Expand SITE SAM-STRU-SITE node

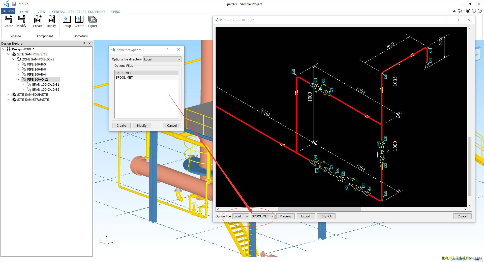(x=8, y=100)
